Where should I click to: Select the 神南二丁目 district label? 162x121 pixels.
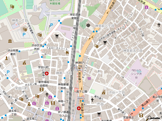click(20, 20)
